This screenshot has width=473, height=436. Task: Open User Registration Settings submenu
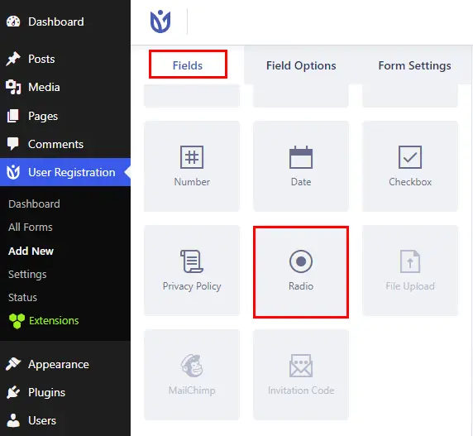coord(27,275)
